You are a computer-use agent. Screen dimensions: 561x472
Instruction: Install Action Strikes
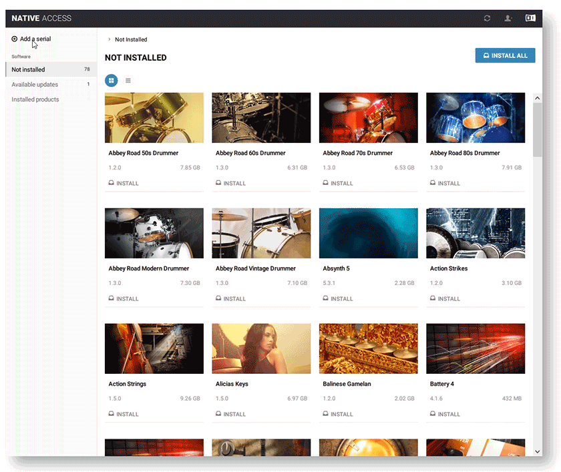coord(445,298)
